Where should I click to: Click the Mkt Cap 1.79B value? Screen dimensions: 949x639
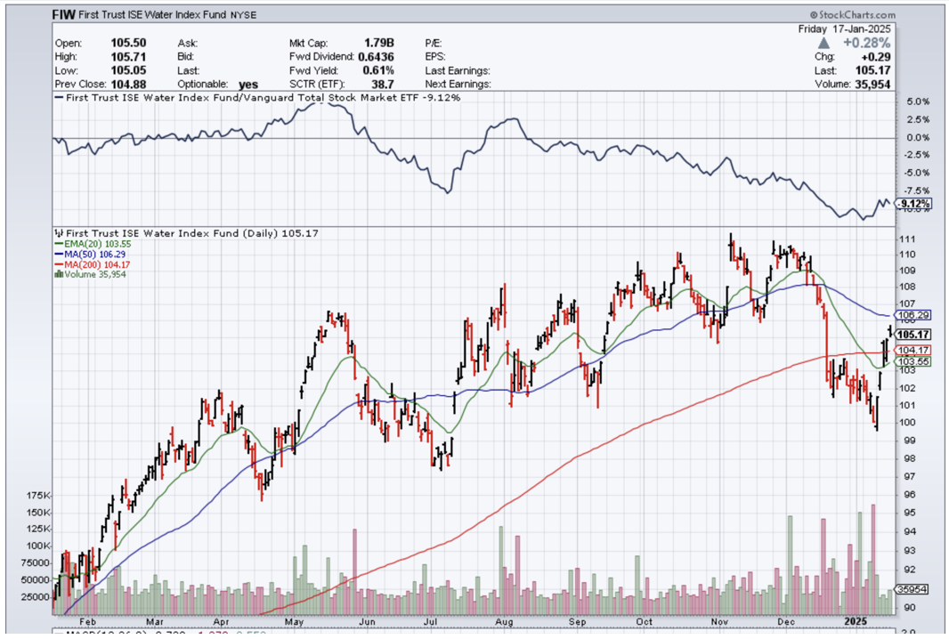[379, 43]
